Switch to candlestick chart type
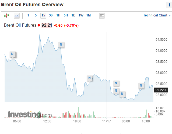The image size is (172, 134). click(7, 15)
